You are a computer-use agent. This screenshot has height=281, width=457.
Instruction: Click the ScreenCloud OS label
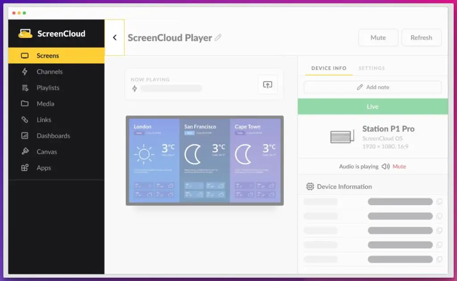[x=382, y=138]
